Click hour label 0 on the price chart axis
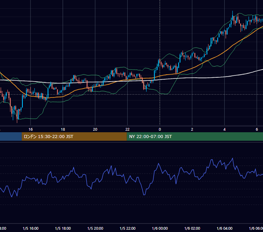Screen dimensions: 263x232 tap(160, 130)
